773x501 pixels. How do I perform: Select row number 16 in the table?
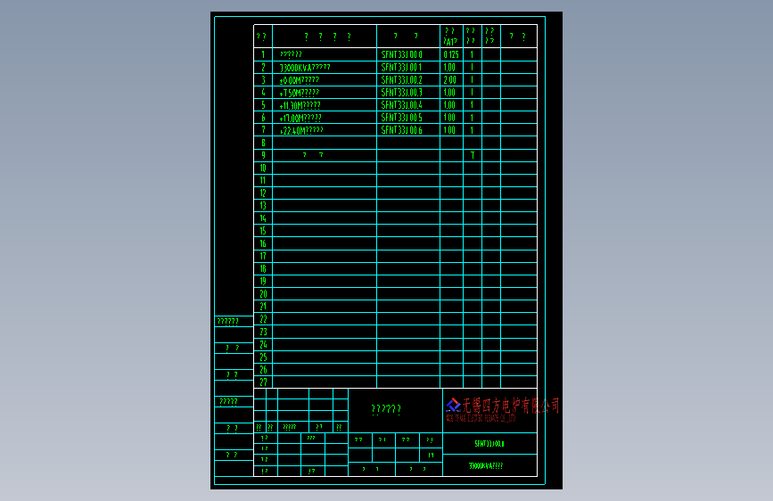point(263,243)
